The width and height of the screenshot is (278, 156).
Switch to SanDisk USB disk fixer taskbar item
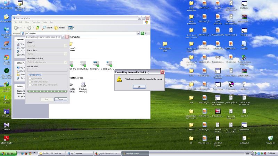click(52, 153)
